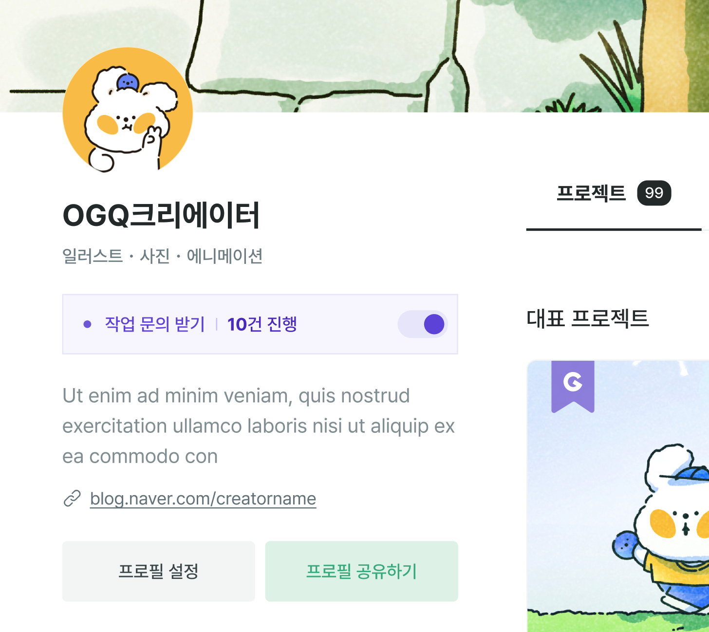The height and width of the screenshot is (632, 709).
Task: Select the 에니메이션 category label
Action: click(x=224, y=256)
